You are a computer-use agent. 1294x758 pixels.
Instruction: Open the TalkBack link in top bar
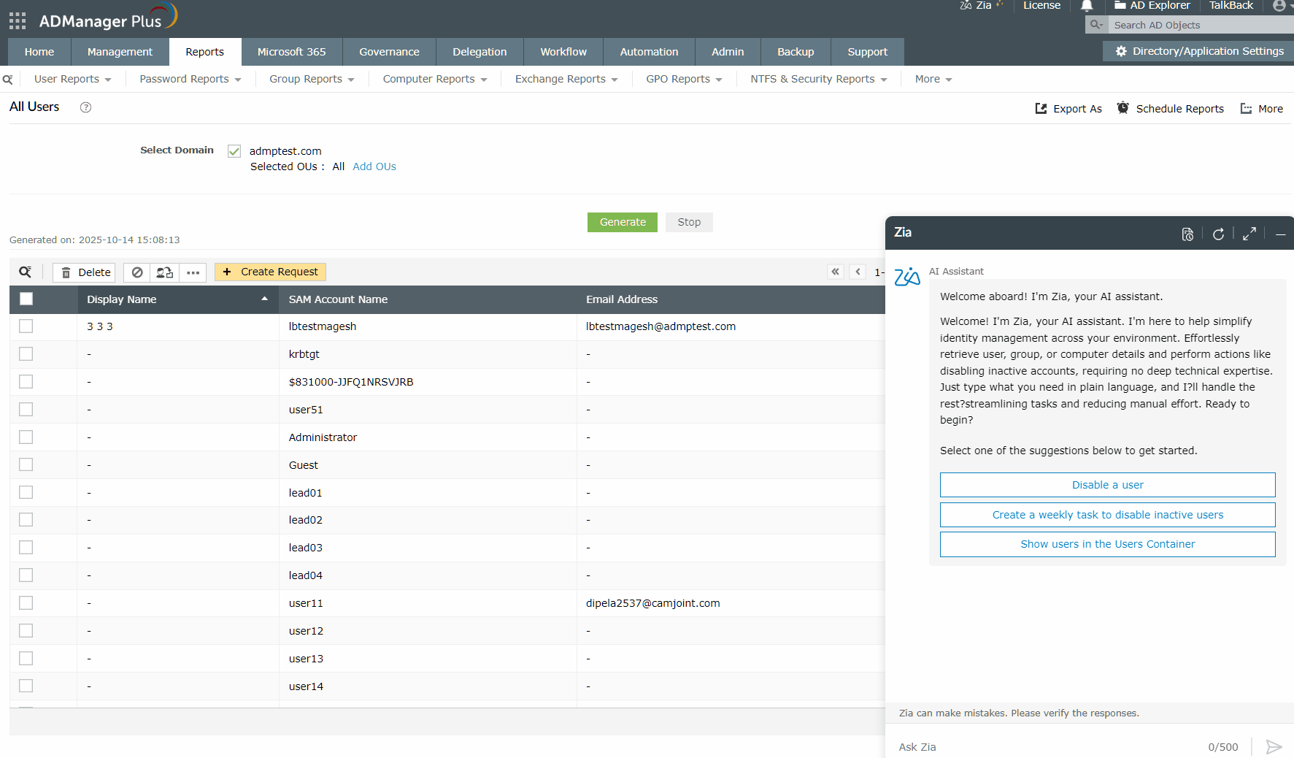1231,6
